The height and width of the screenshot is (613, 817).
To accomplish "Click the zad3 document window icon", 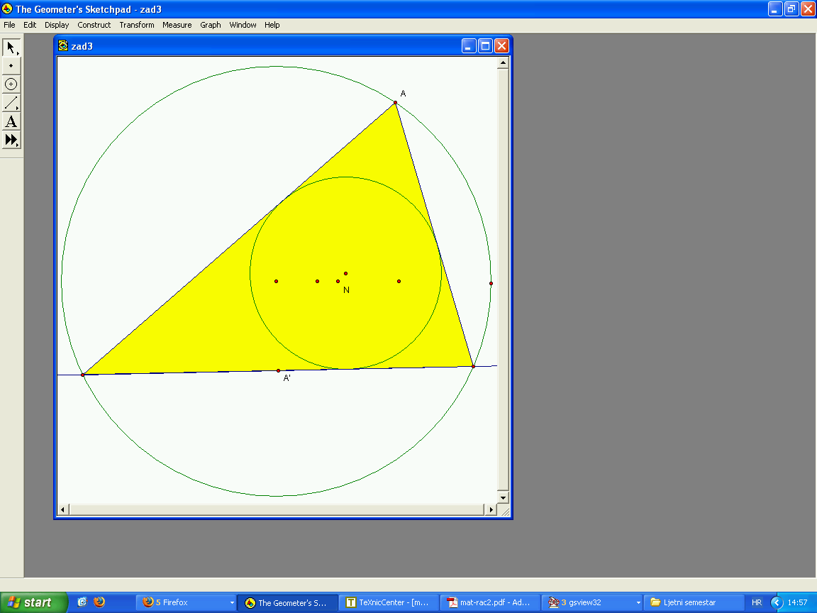I will 63,46.
